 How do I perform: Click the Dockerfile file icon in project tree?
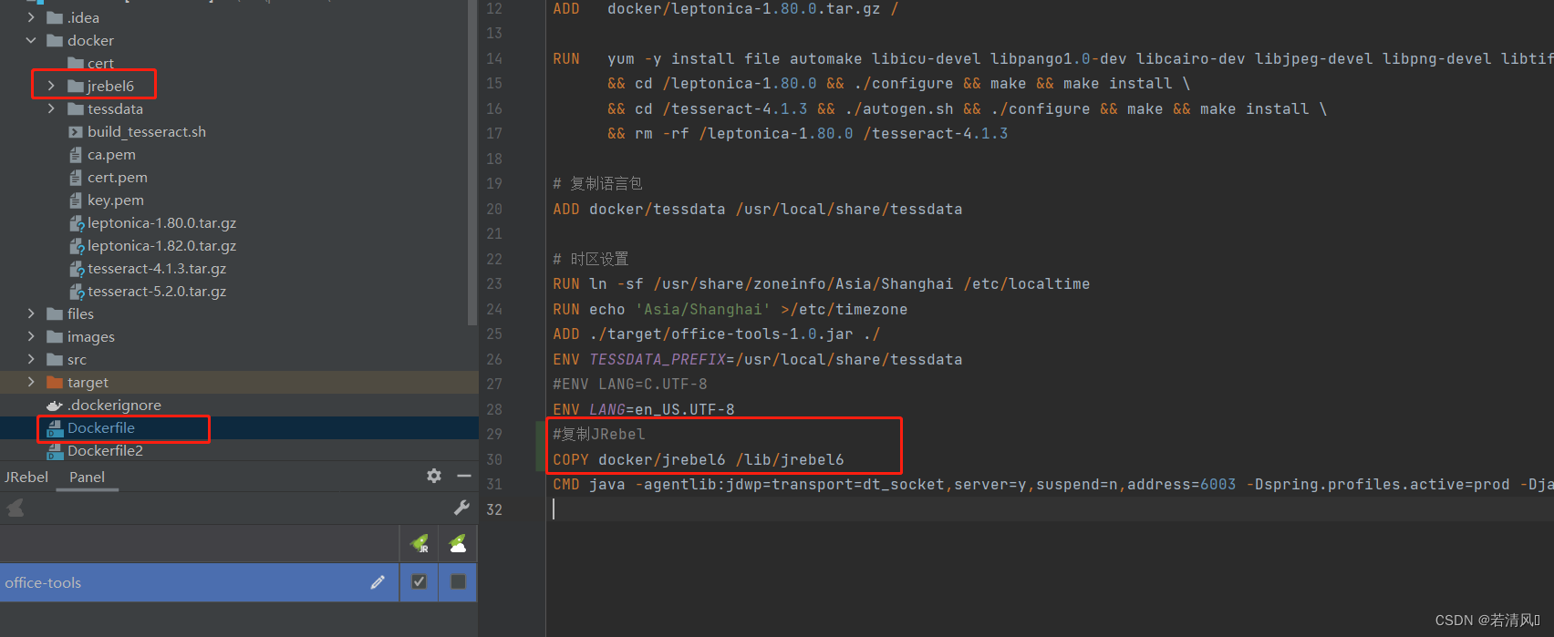[55, 428]
